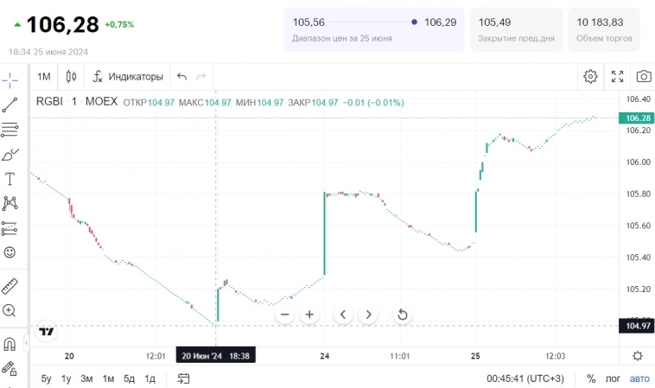
Task: Select the text annotation tool
Action: [10, 179]
